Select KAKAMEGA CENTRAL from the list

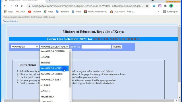(54, 51)
